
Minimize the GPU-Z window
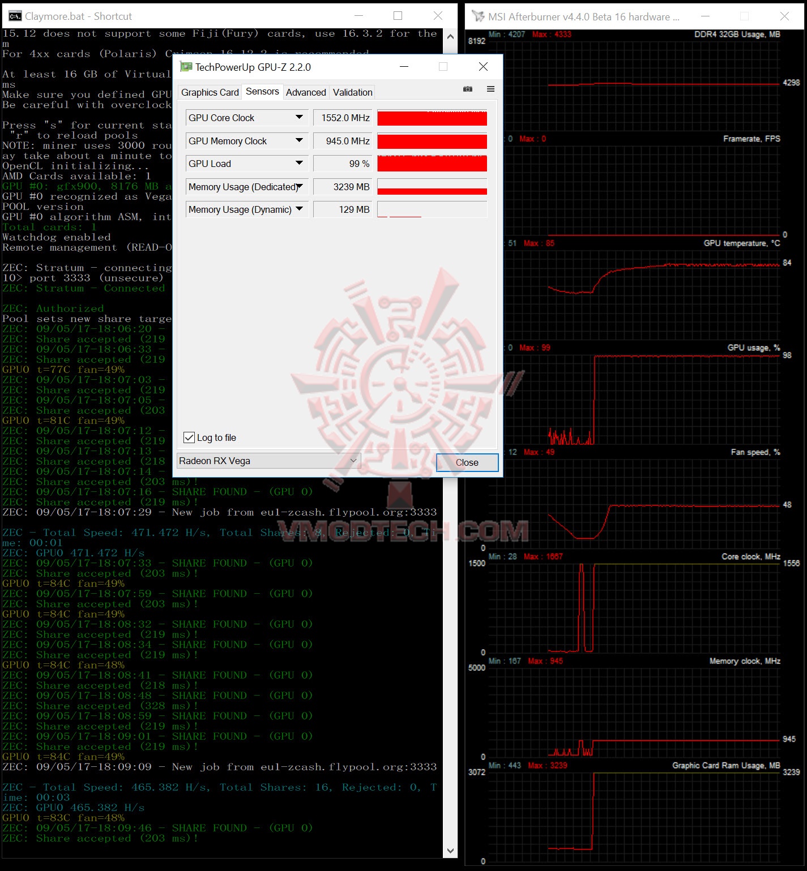click(x=404, y=66)
